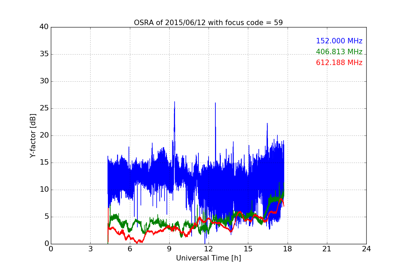The height and width of the screenshot is (271, 407).
Task: Click x-axis tick label 21
Action: click(x=327, y=249)
